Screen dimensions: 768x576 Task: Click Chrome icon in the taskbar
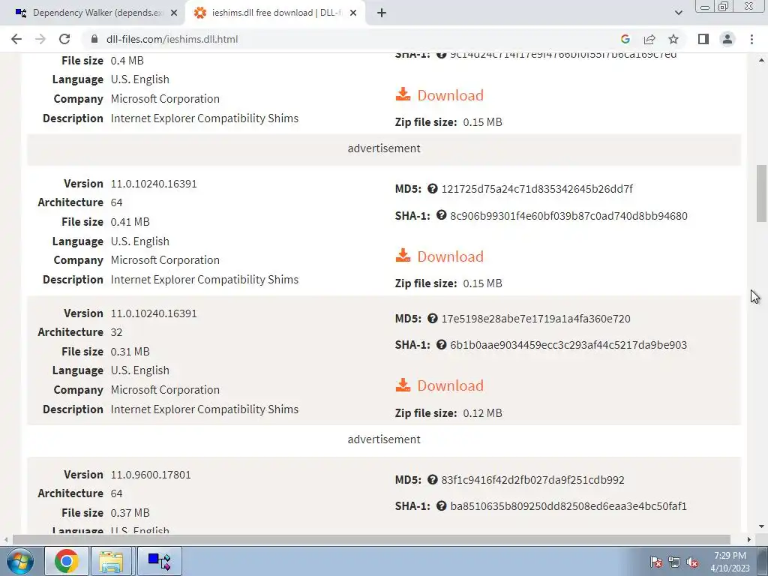click(67, 561)
